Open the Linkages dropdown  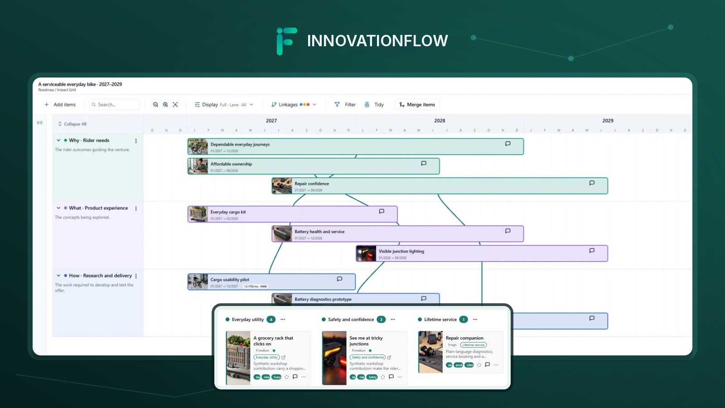(x=294, y=105)
